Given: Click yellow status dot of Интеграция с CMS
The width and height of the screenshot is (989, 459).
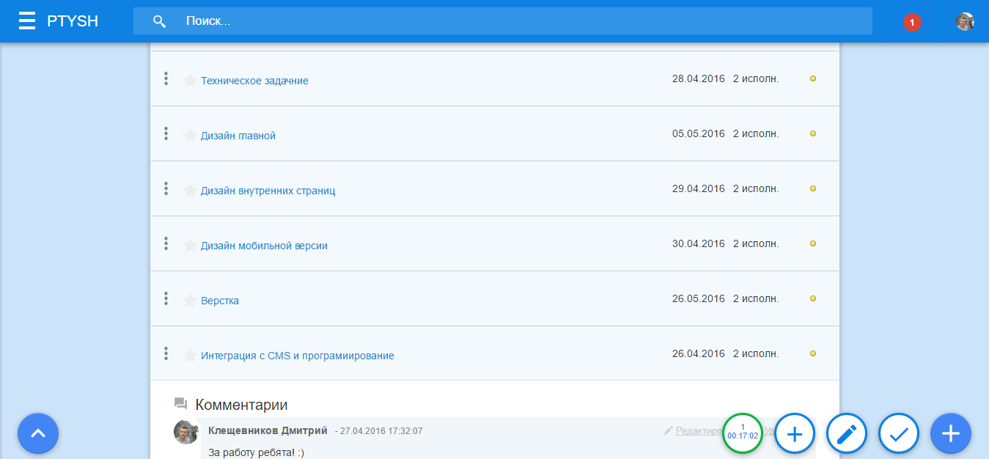Looking at the screenshot, I should (x=812, y=353).
